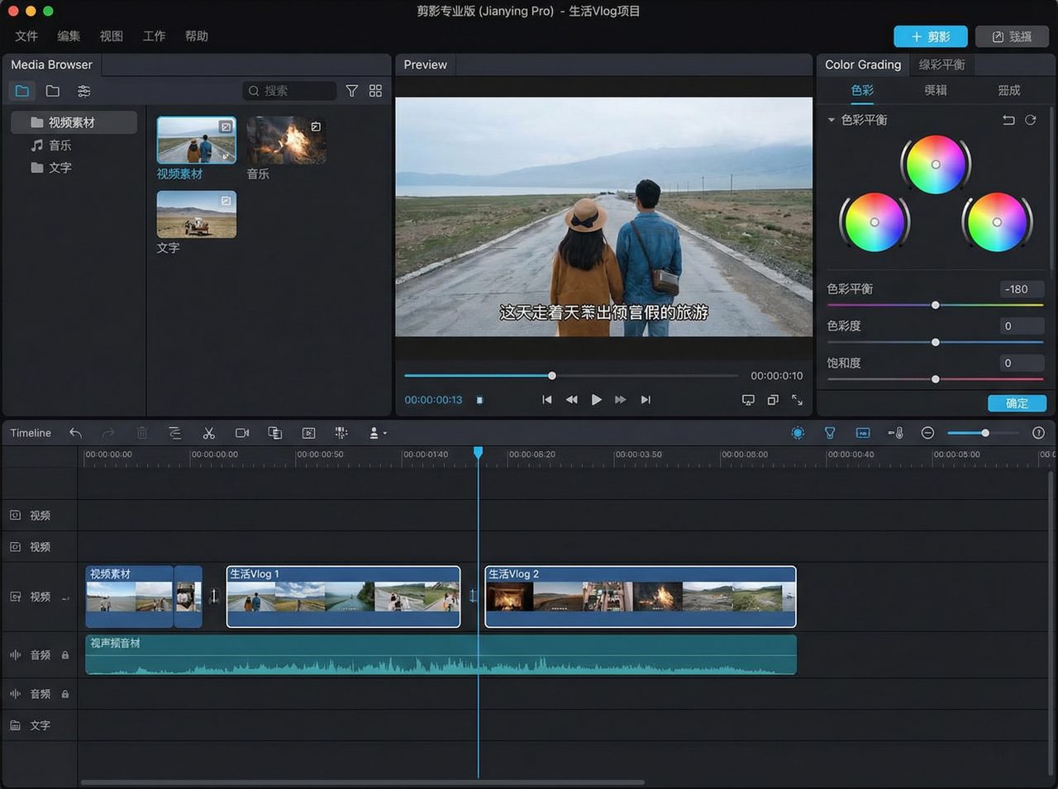Click the filter funnel icon near timeline zoom
The height and width of the screenshot is (789, 1058).
829,432
